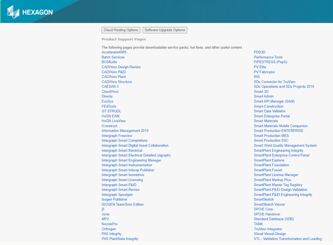This screenshot has height=245, width=333.
Task: Open ISOGEN Team/Solo Edition page
Action: [123, 204]
